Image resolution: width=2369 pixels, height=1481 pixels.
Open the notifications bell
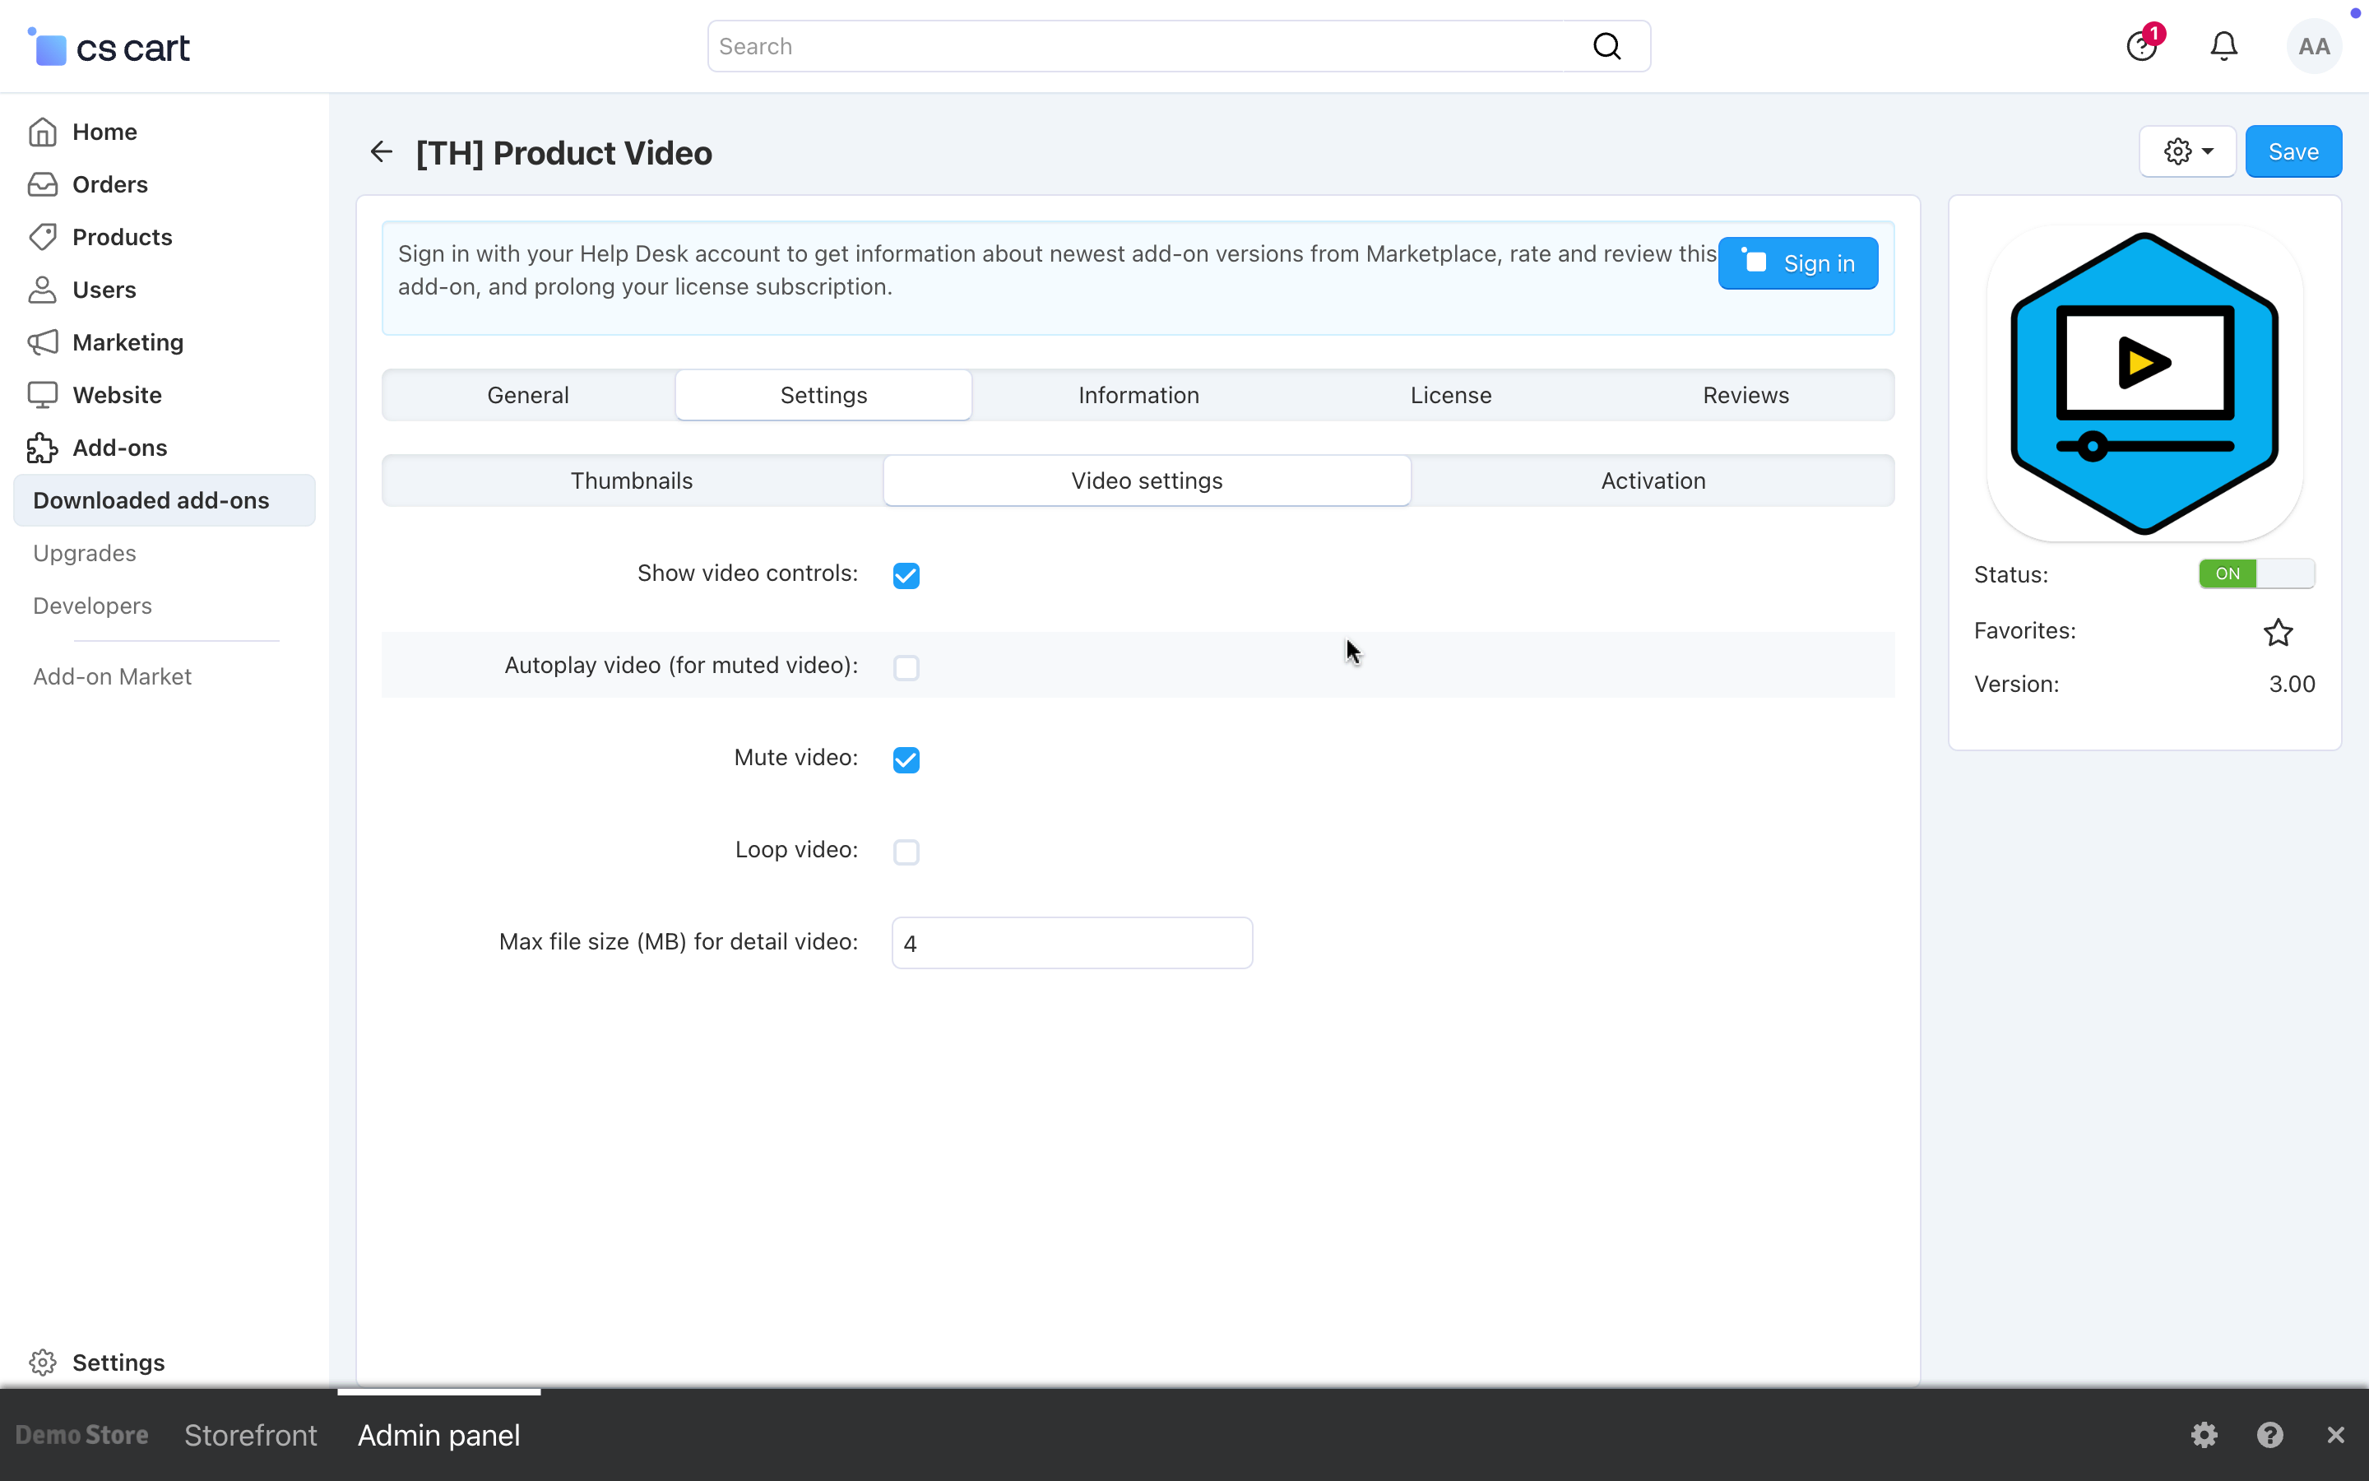pos(2223,46)
